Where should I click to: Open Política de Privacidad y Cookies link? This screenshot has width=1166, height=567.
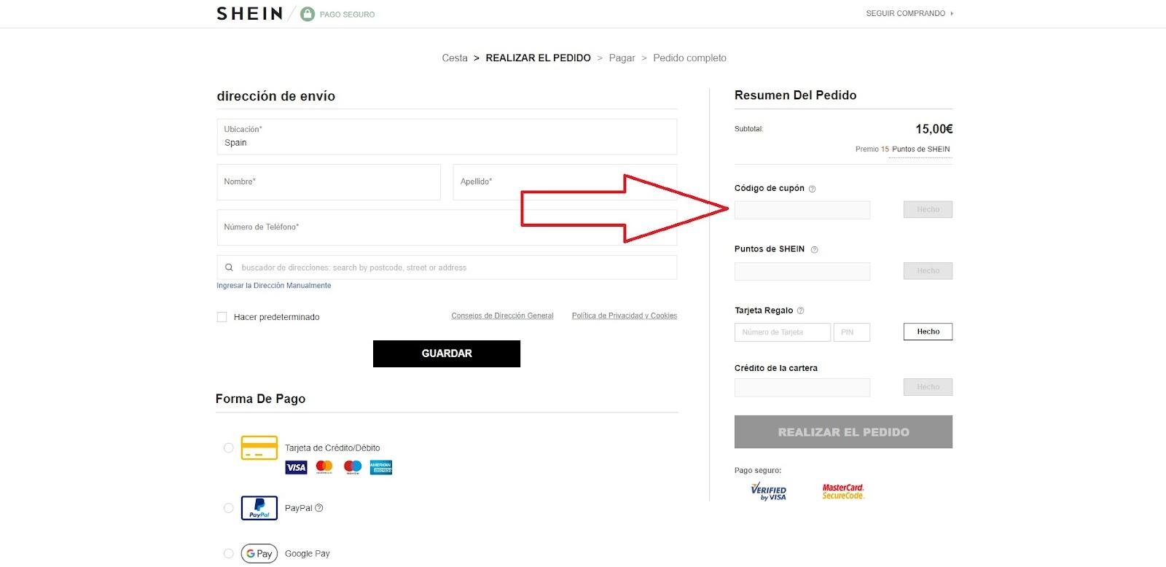(625, 316)
